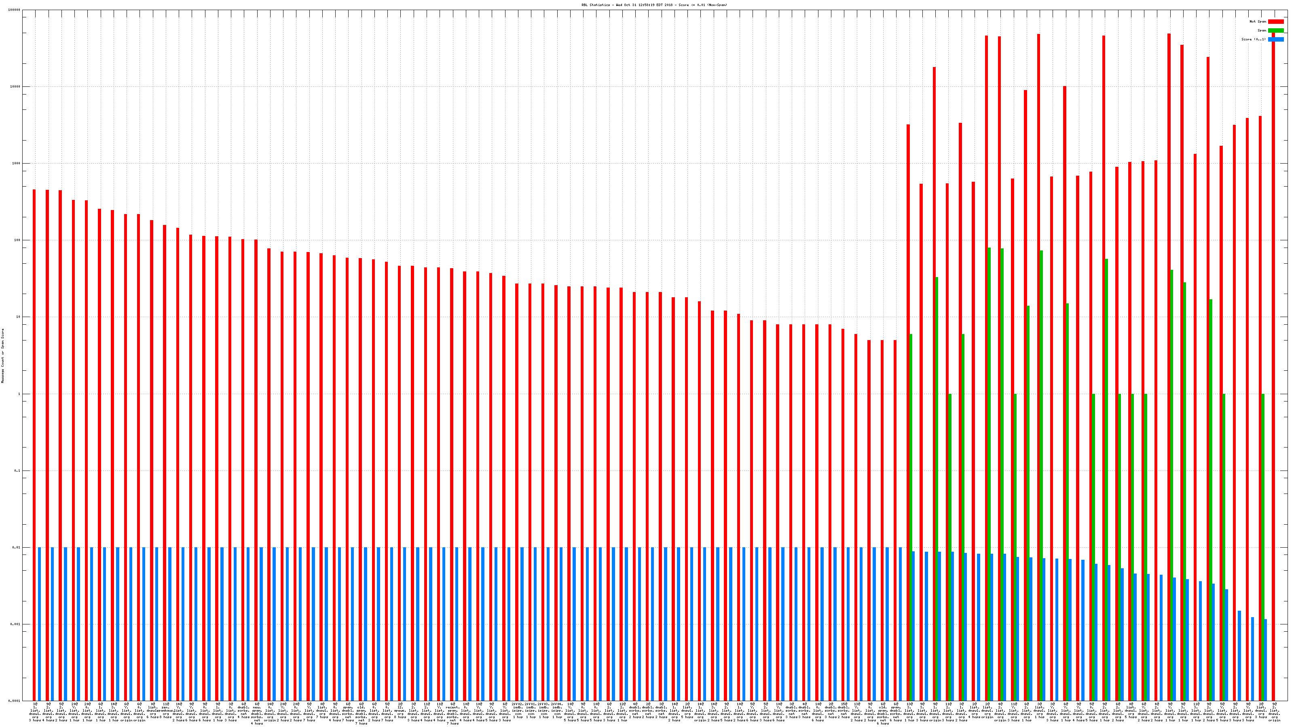Image resolution: width=1294 pixels, height=727 pixels.
Task: Select the 'Score (0..1)' legend text
Action: coord(1253,39)
